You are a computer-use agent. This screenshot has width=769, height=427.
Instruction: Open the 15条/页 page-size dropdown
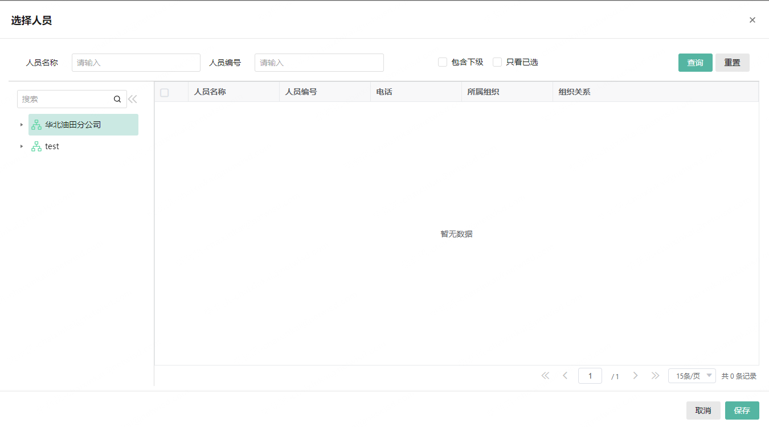691,376
